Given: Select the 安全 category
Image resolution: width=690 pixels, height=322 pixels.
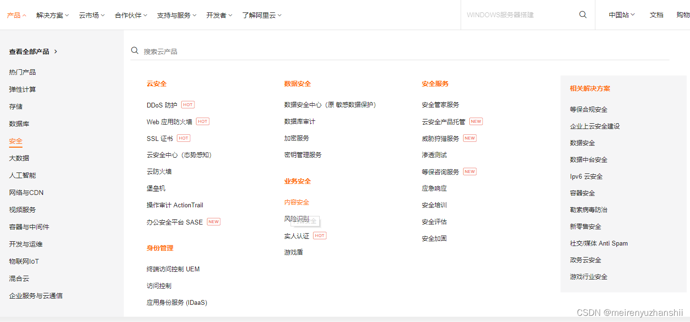Looking at the screenshot, I should pyautogui.click(x=16, y=141).
